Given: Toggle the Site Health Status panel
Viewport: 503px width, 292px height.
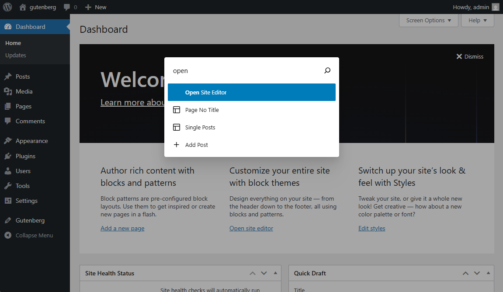Looking at the screenshot, I should (275, 273).
